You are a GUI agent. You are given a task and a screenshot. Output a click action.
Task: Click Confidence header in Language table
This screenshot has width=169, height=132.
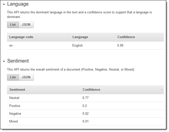(x=126, y=37)
